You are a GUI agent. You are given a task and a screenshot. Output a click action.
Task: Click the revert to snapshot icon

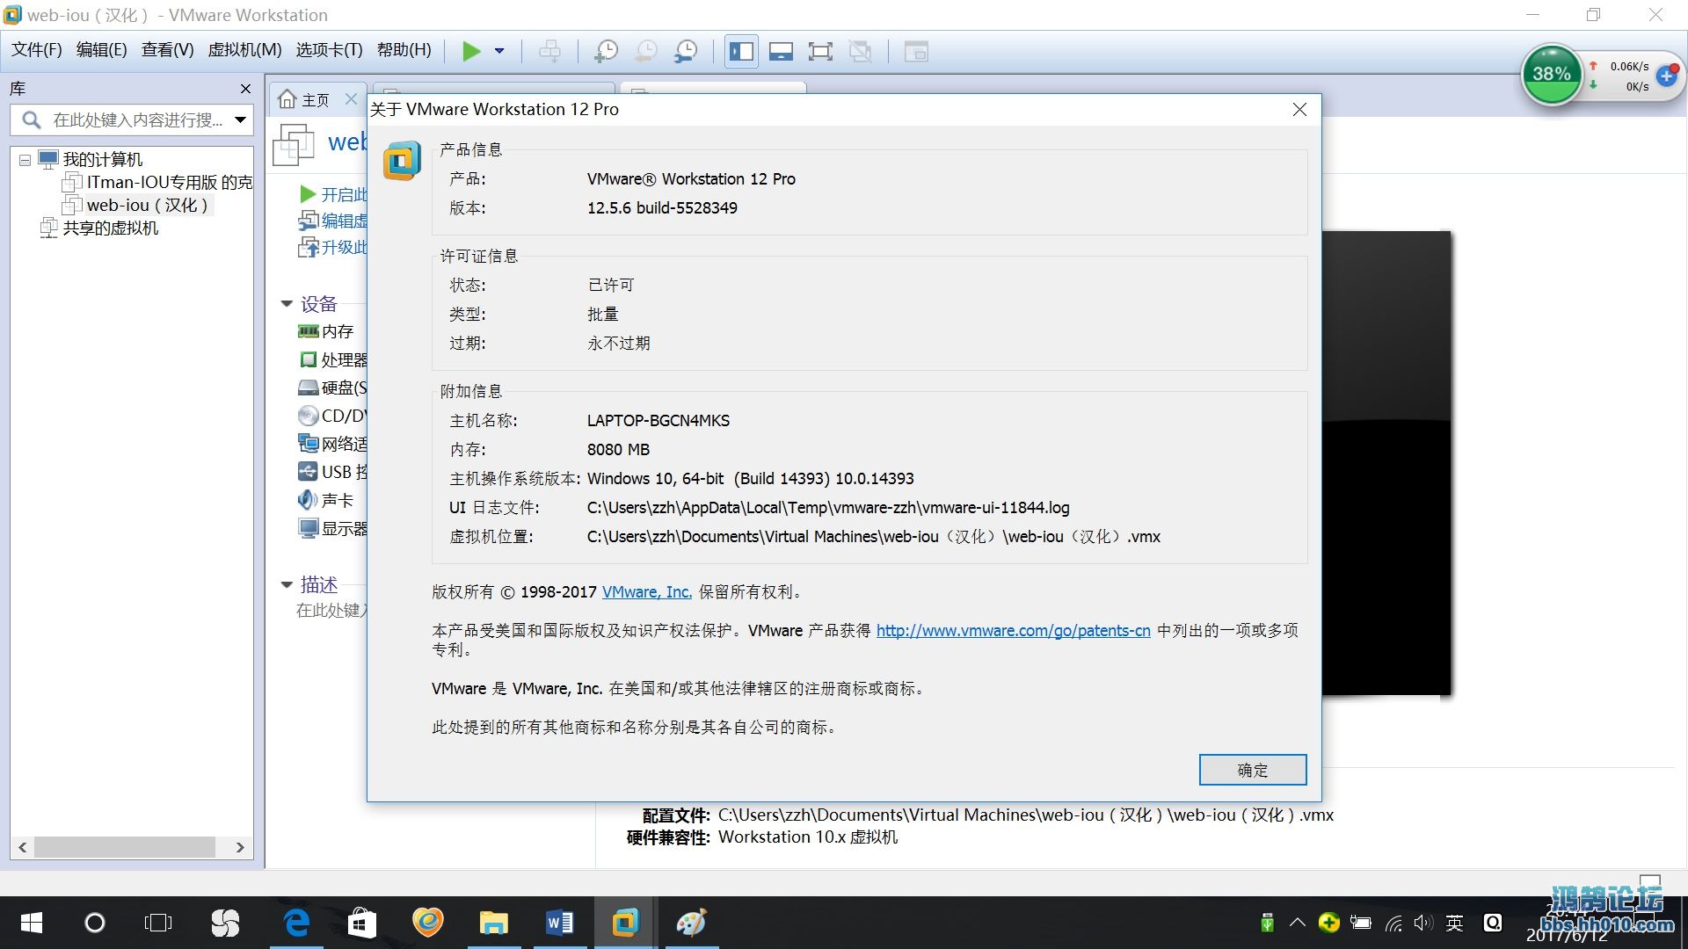coord(646,51)
